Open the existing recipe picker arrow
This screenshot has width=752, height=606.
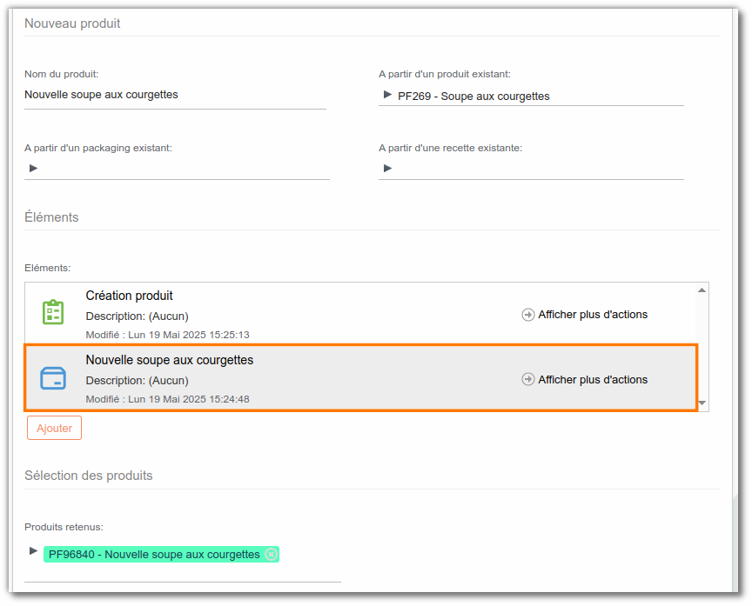coord(387,168)
